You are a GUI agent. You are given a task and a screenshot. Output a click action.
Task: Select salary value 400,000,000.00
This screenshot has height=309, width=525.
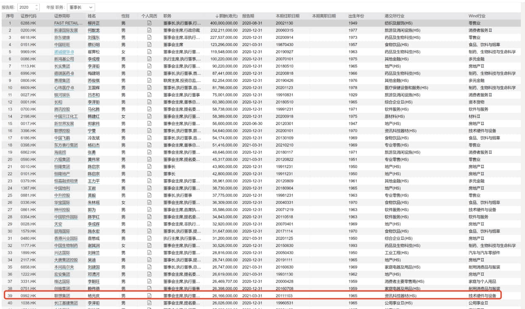tap(224, 23)
